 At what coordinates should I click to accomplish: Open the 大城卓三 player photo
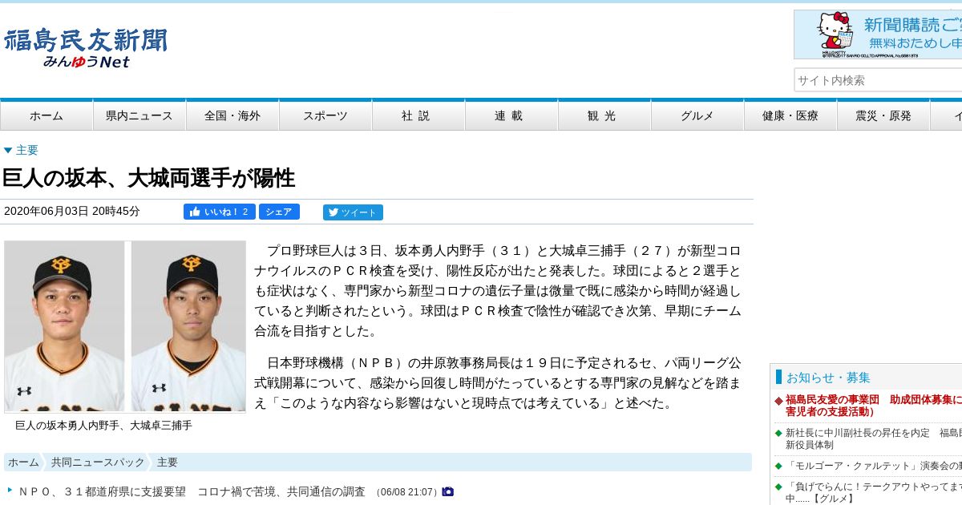click(x=188, y=326)
